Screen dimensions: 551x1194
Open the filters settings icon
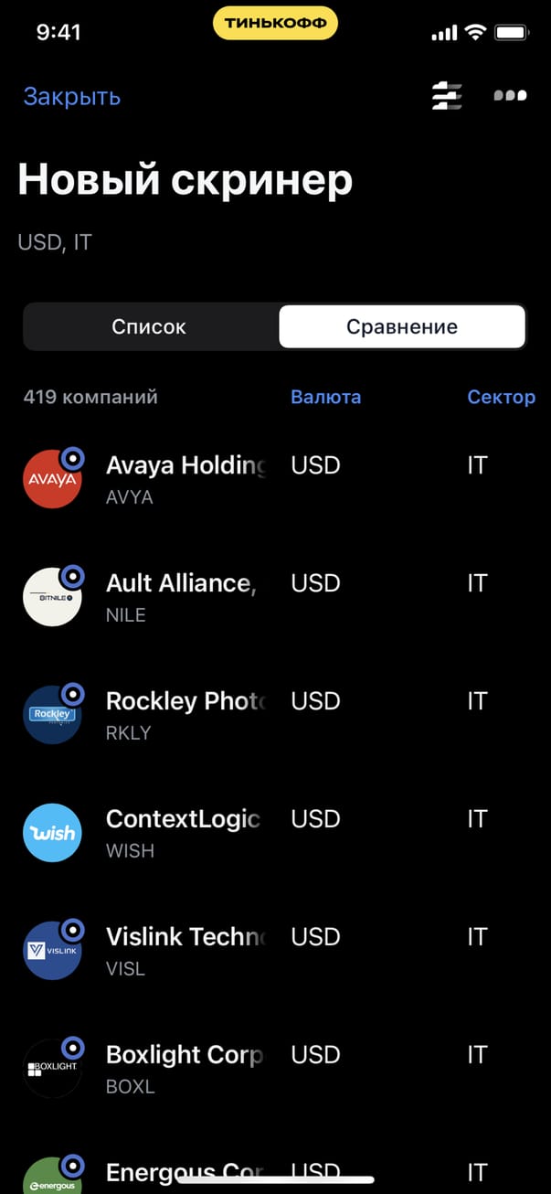tap(447, 95)
